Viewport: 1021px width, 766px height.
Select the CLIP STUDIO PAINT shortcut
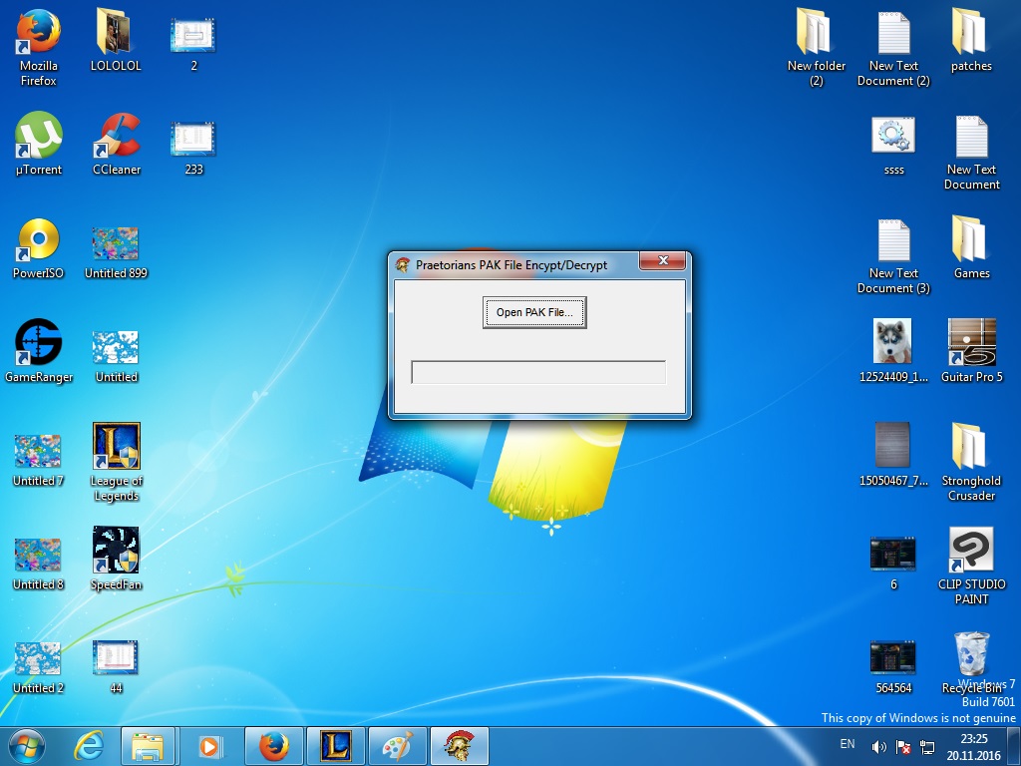(x=971, y=566)
